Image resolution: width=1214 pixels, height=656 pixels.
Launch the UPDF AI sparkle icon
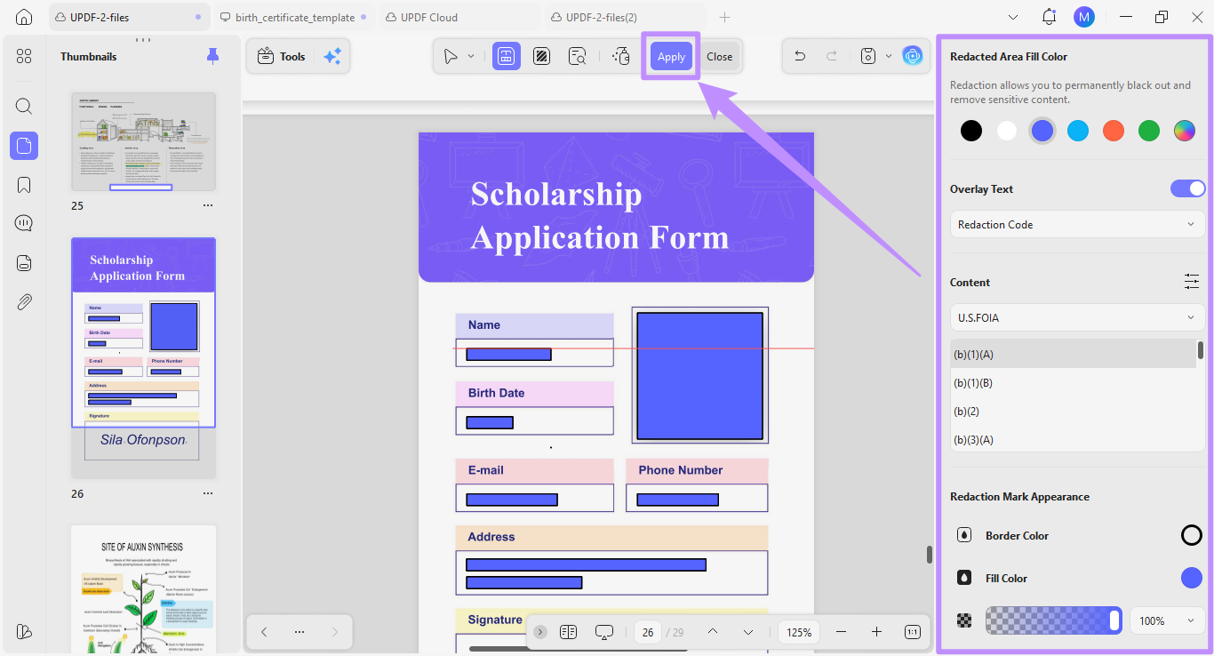pos(332,56)
